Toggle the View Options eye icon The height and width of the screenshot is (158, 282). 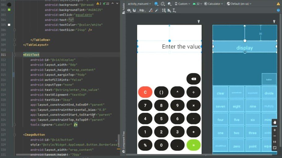[x=128, y=10]
